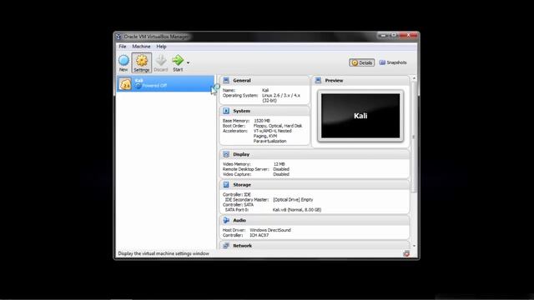Close the VirtualBox Manager window
The image size is (534, 300).
408,35
